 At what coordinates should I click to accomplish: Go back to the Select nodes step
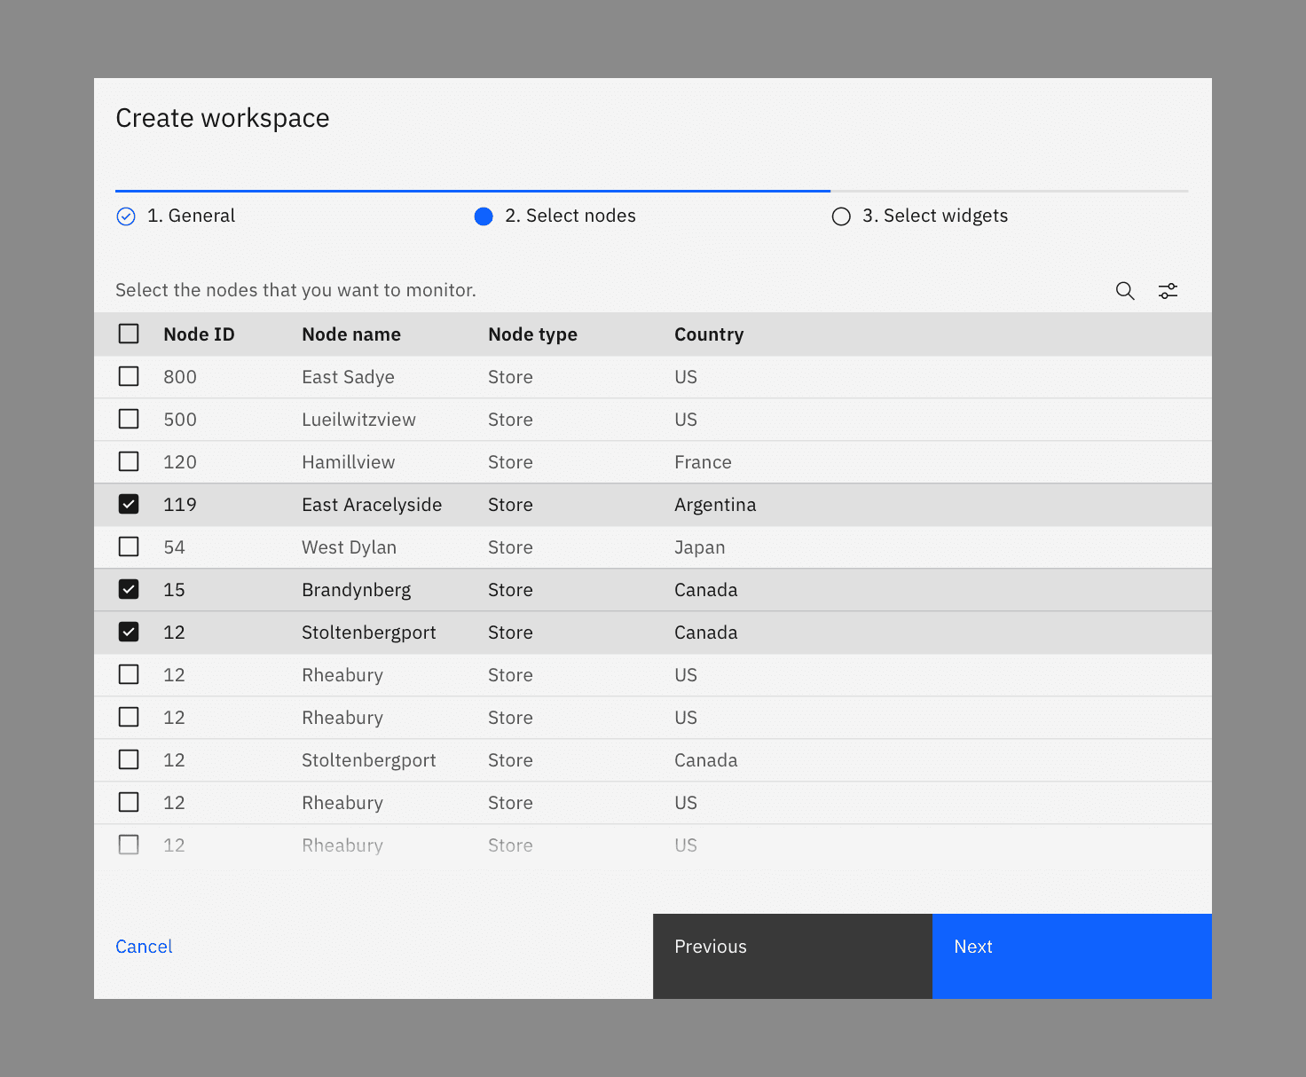(x=570, y=216)
